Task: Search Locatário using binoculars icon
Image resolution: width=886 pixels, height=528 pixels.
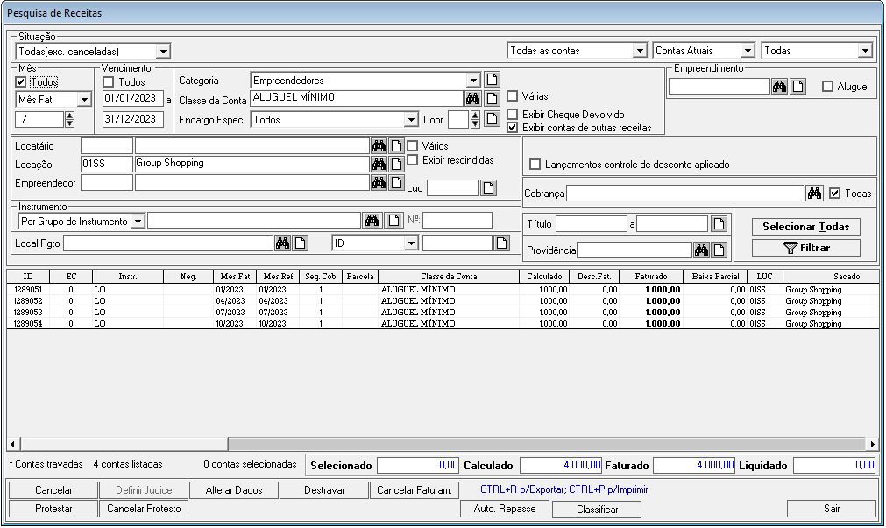Action: tap(379, 146)
